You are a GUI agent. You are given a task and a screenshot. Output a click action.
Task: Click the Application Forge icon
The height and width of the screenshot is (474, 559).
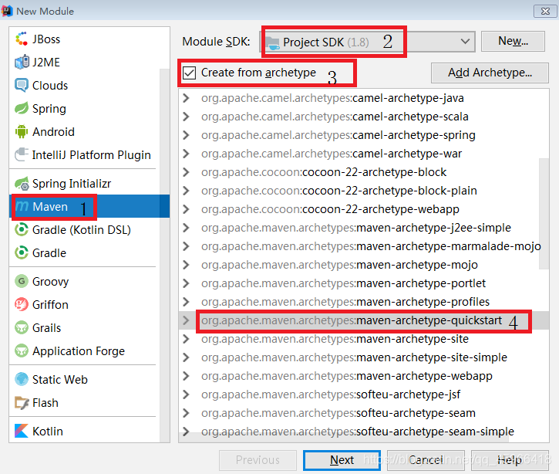(22, 350)
